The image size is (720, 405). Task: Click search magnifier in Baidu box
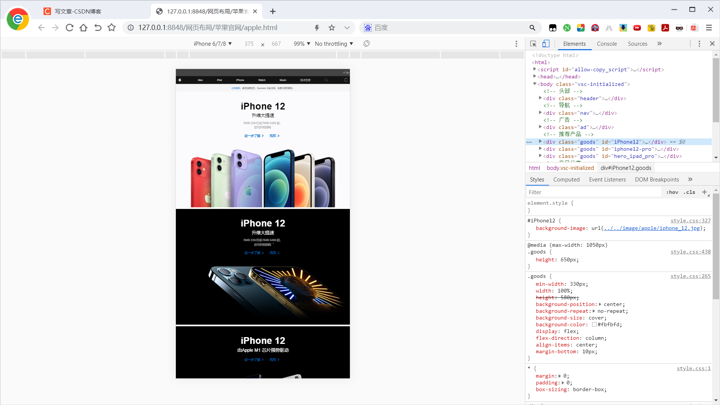(532, 27)
